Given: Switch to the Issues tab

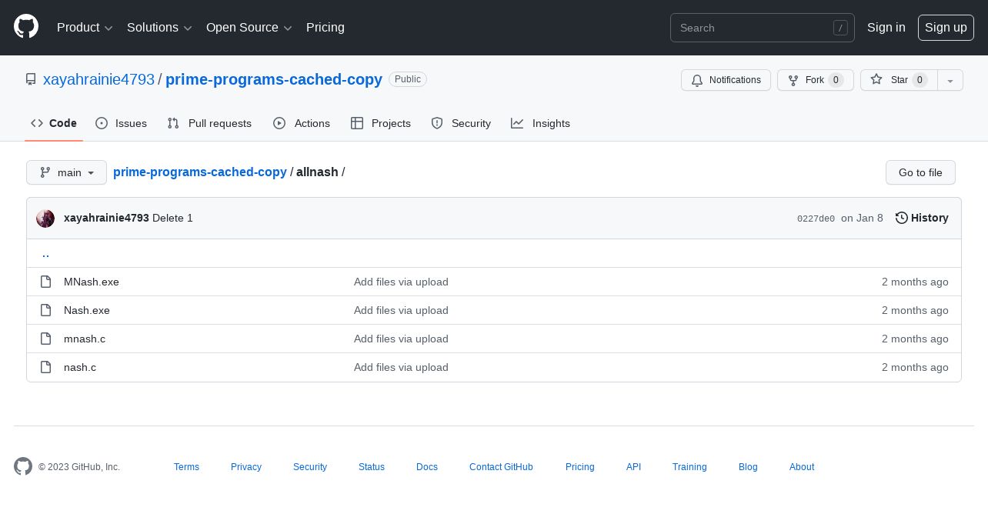Looking at the screenshot, I should click(122, 123).
